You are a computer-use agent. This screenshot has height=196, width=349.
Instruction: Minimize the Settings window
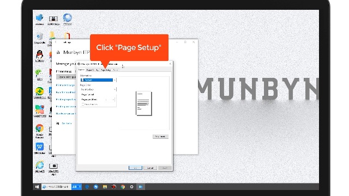177,42
